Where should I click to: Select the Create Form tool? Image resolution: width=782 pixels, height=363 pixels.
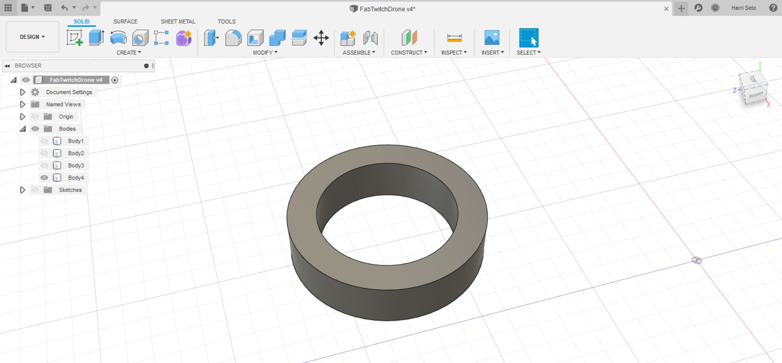(x=184, y=37)
